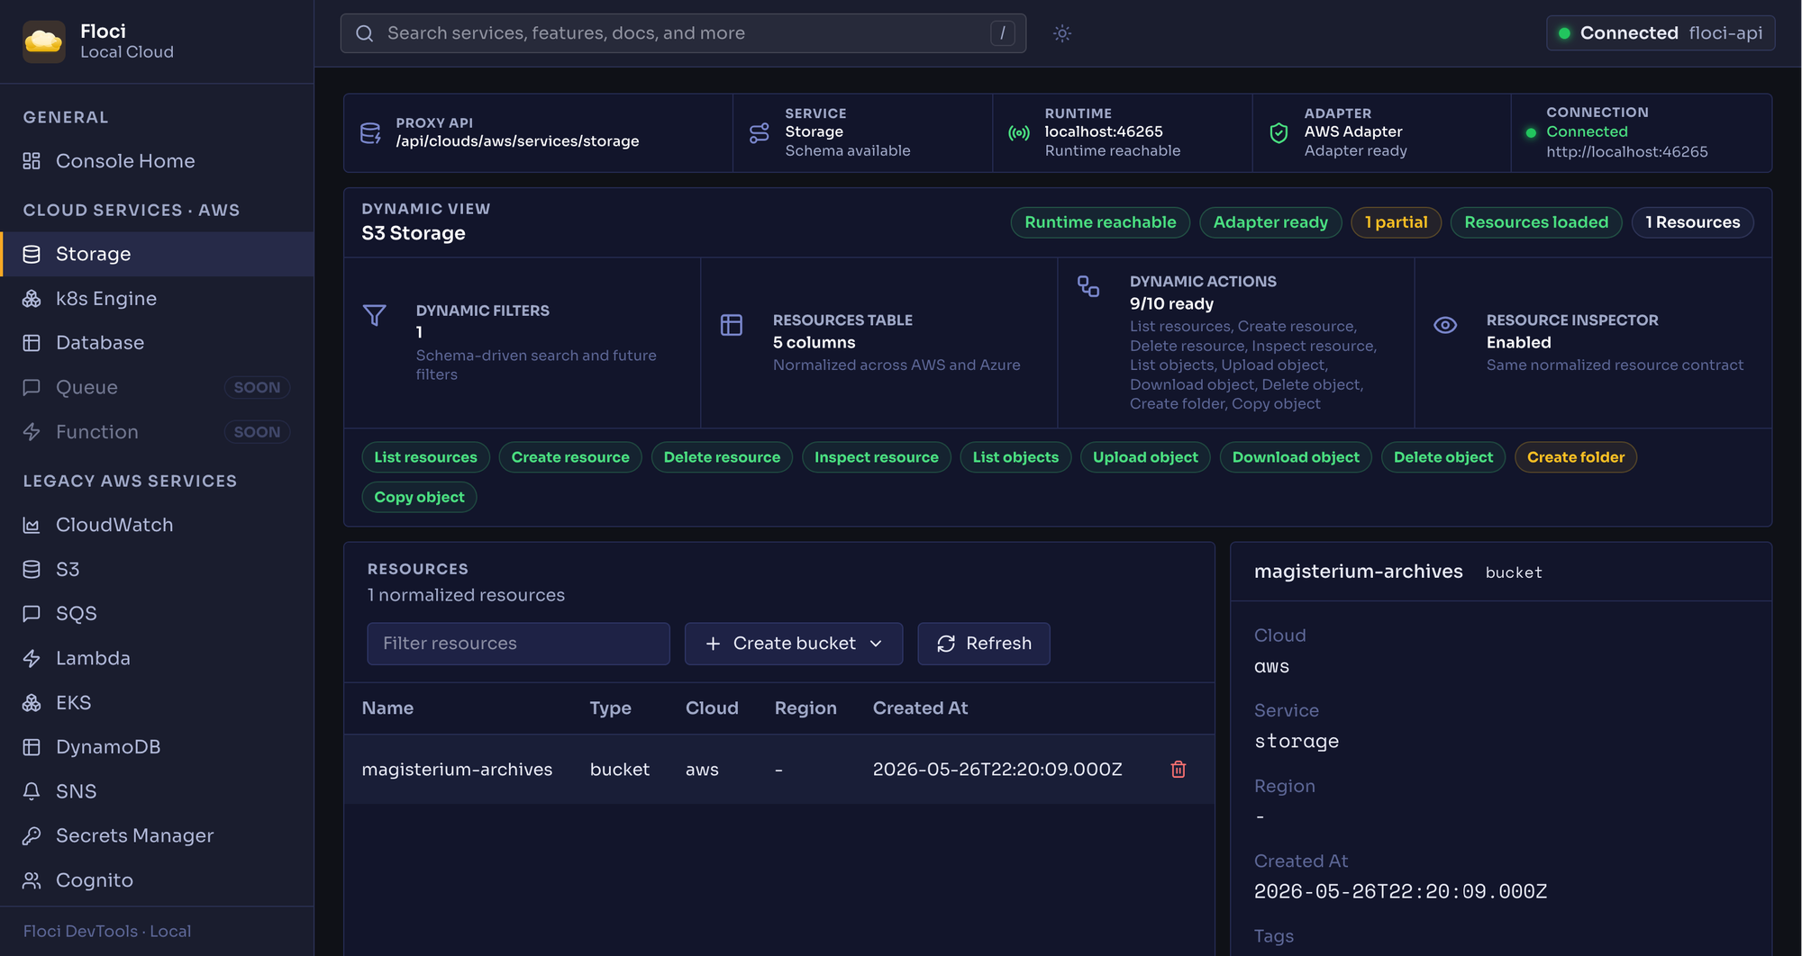The height and width of the screenshot is (956, 1802).
Task: Click the SNS bell icon
Action: point(32,791)
